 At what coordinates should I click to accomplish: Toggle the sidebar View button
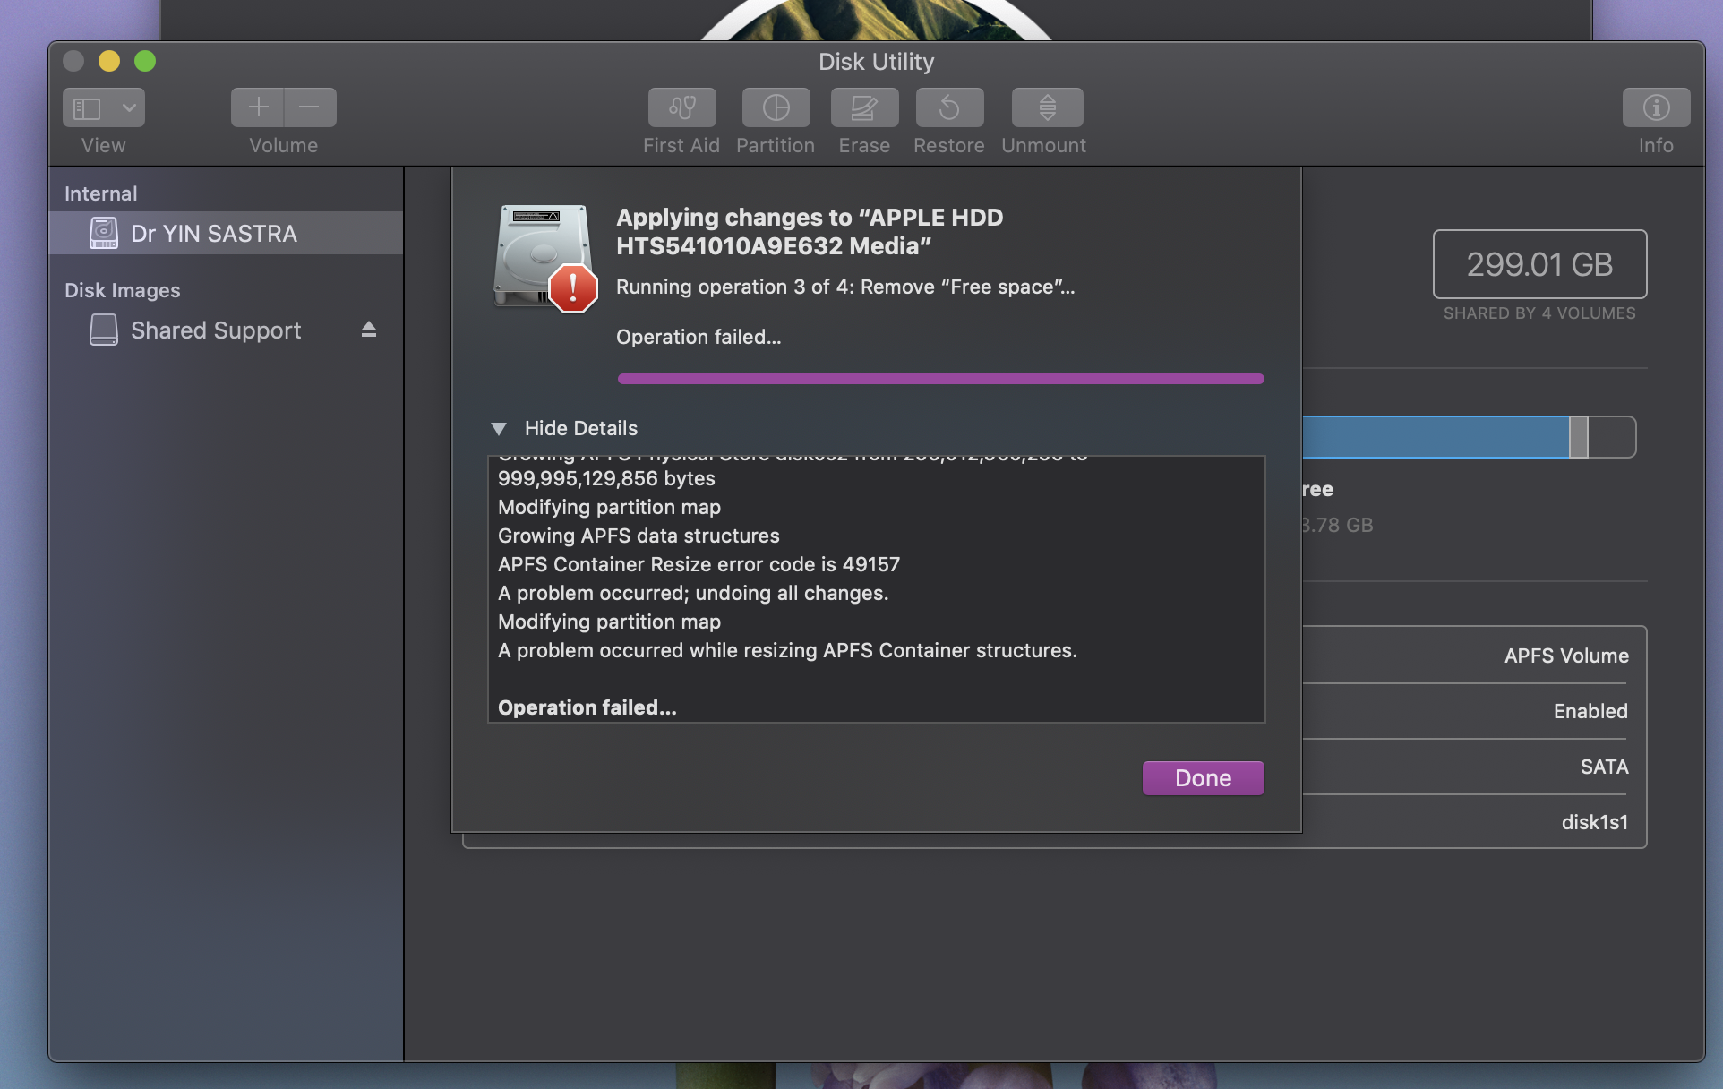[87, 107]
